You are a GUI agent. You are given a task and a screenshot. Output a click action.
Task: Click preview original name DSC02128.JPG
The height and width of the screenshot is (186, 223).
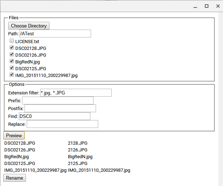[x=20, y=143]
